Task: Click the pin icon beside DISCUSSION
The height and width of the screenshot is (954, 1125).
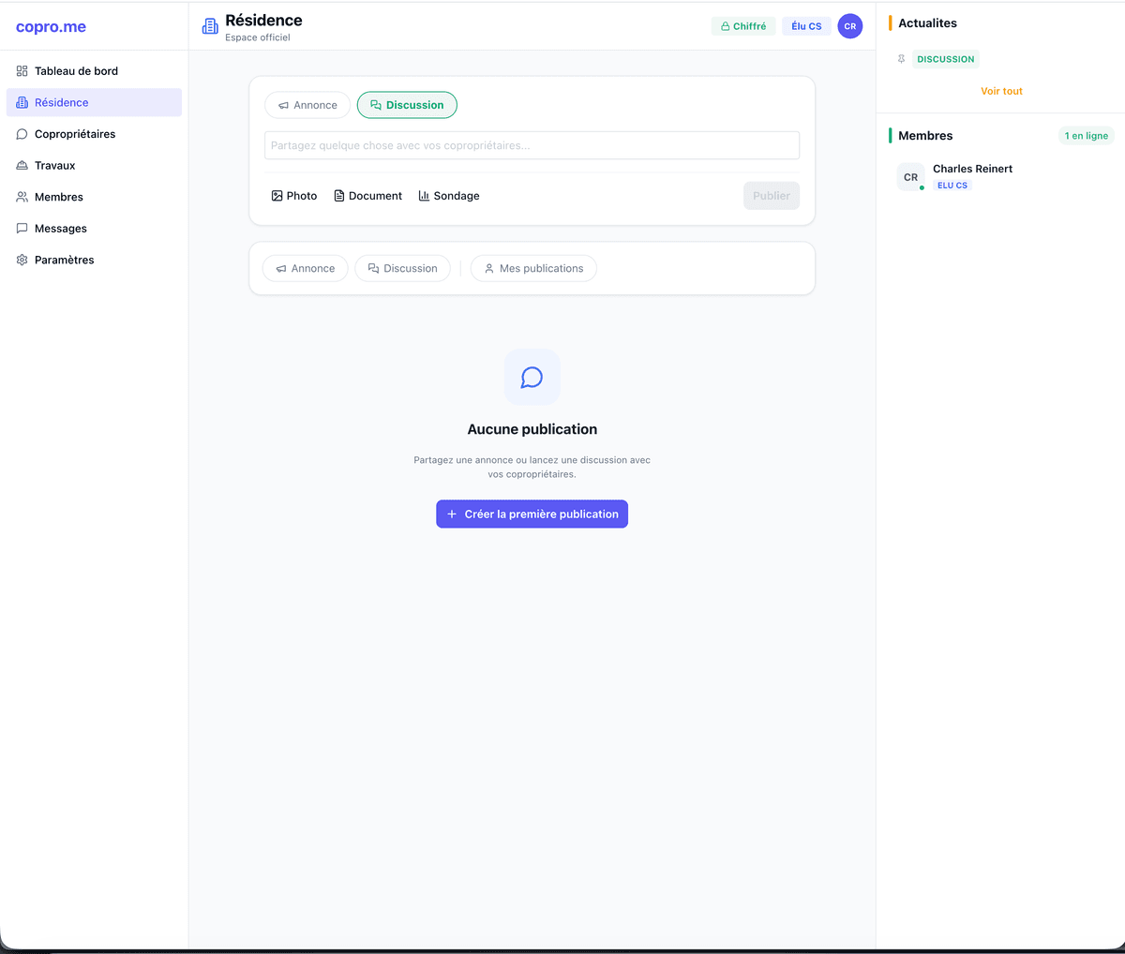Action: 901,59
